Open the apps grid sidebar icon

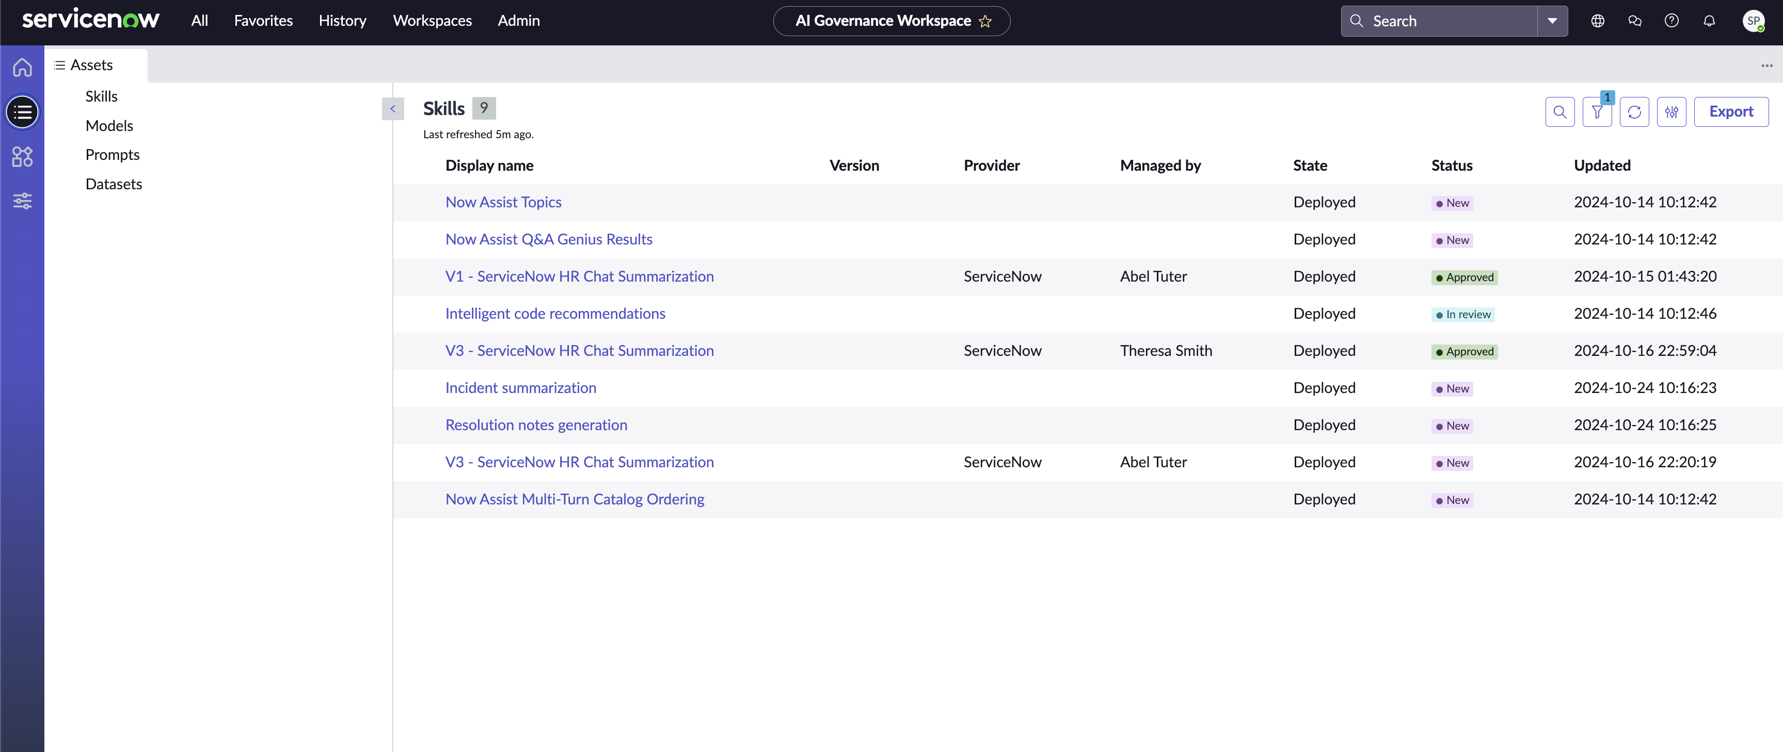tap(22, 156)
